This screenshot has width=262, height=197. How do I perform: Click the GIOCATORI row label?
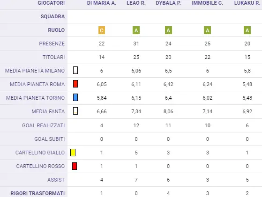pos(51,3)
